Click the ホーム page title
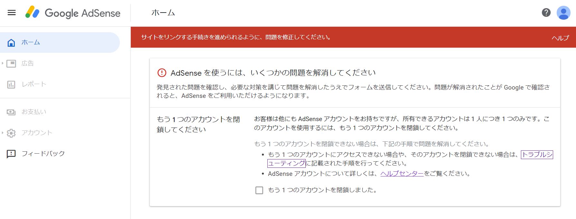Viewport: 576px width, 219px height. coord(163,13)
